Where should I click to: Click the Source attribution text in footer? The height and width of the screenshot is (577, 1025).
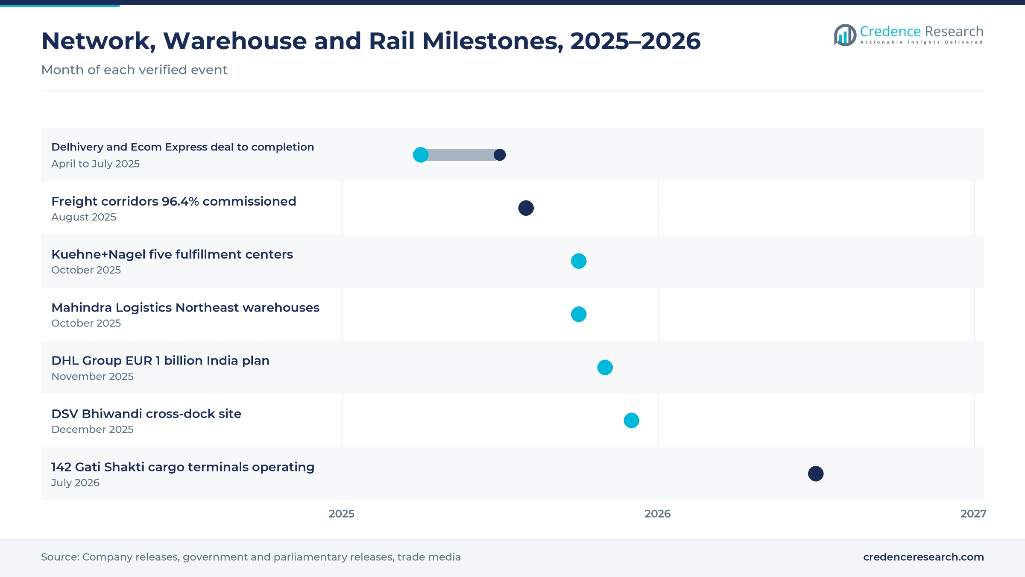[251, 557]
